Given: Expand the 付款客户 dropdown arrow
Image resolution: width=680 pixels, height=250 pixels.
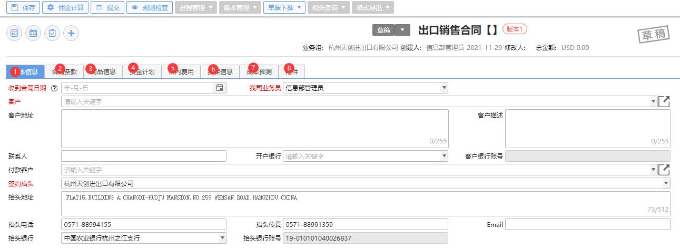Looking at the screenshot, I should (x=654, y=170).
